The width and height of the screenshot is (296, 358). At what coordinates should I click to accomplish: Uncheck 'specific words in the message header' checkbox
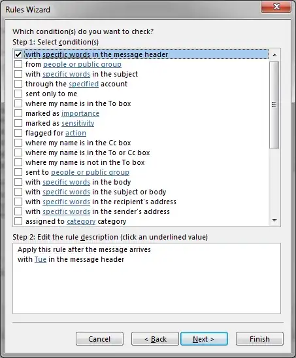pyautogui.click(x=18, y=54)
